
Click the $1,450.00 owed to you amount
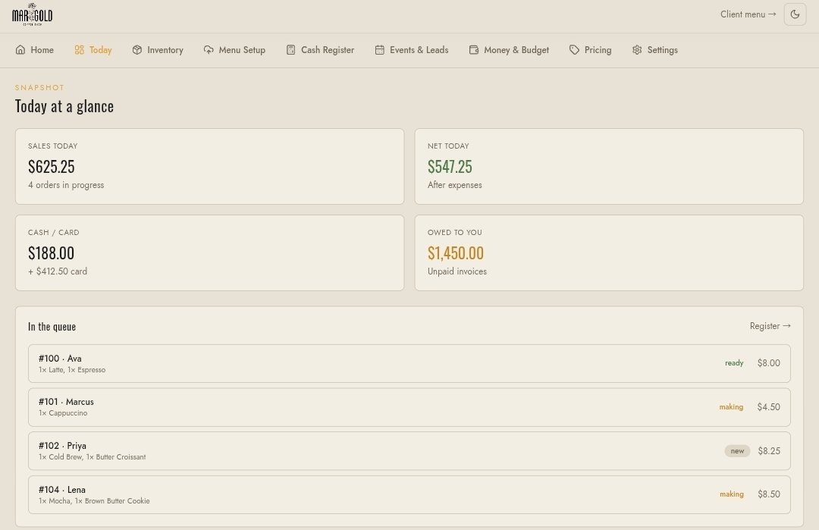(456, 253)
